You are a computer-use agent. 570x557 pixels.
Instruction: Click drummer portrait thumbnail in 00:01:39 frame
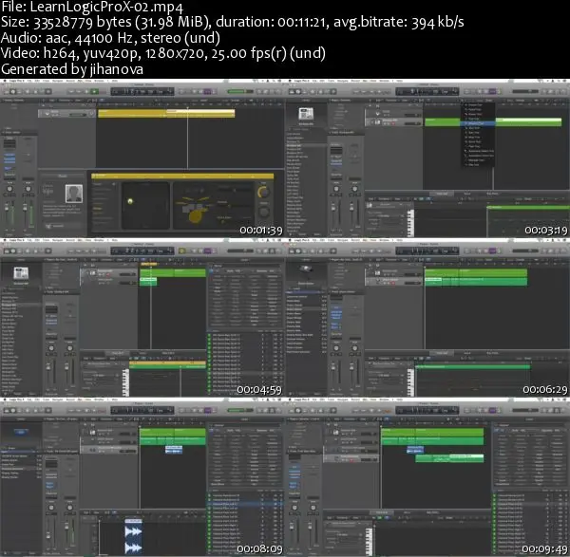pyautogui.click(x=74, y=194)
